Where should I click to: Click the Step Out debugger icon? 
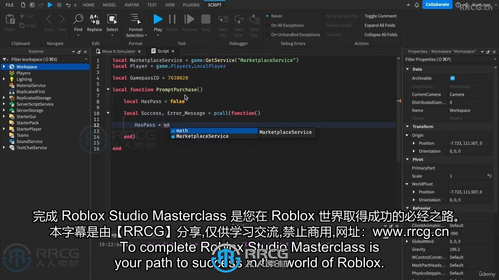(x=255, y=19)
